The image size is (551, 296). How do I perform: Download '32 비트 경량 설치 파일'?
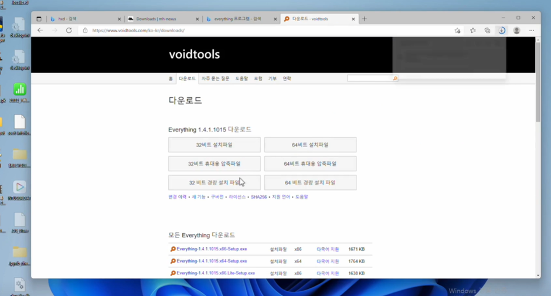click(215, 183)
